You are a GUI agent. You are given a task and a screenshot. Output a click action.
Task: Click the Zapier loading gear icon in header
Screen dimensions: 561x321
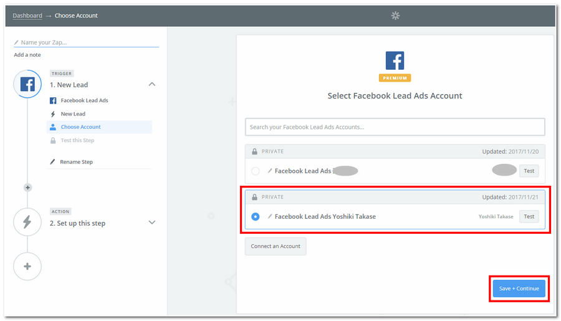click(395, 16)
